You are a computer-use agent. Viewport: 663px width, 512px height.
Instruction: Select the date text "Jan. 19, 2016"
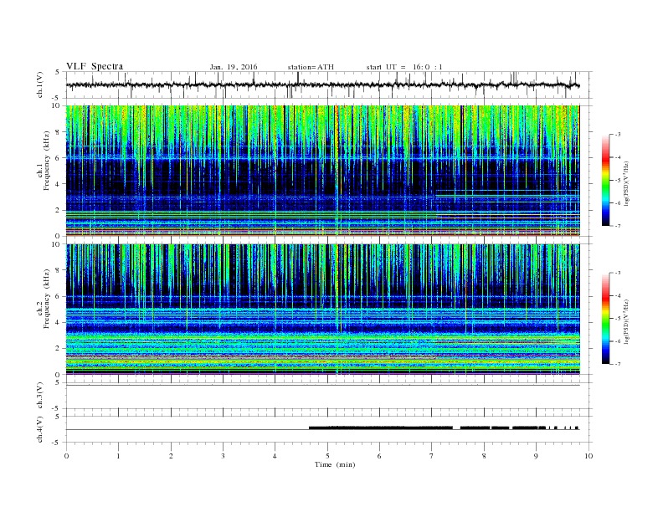(234, 67)
